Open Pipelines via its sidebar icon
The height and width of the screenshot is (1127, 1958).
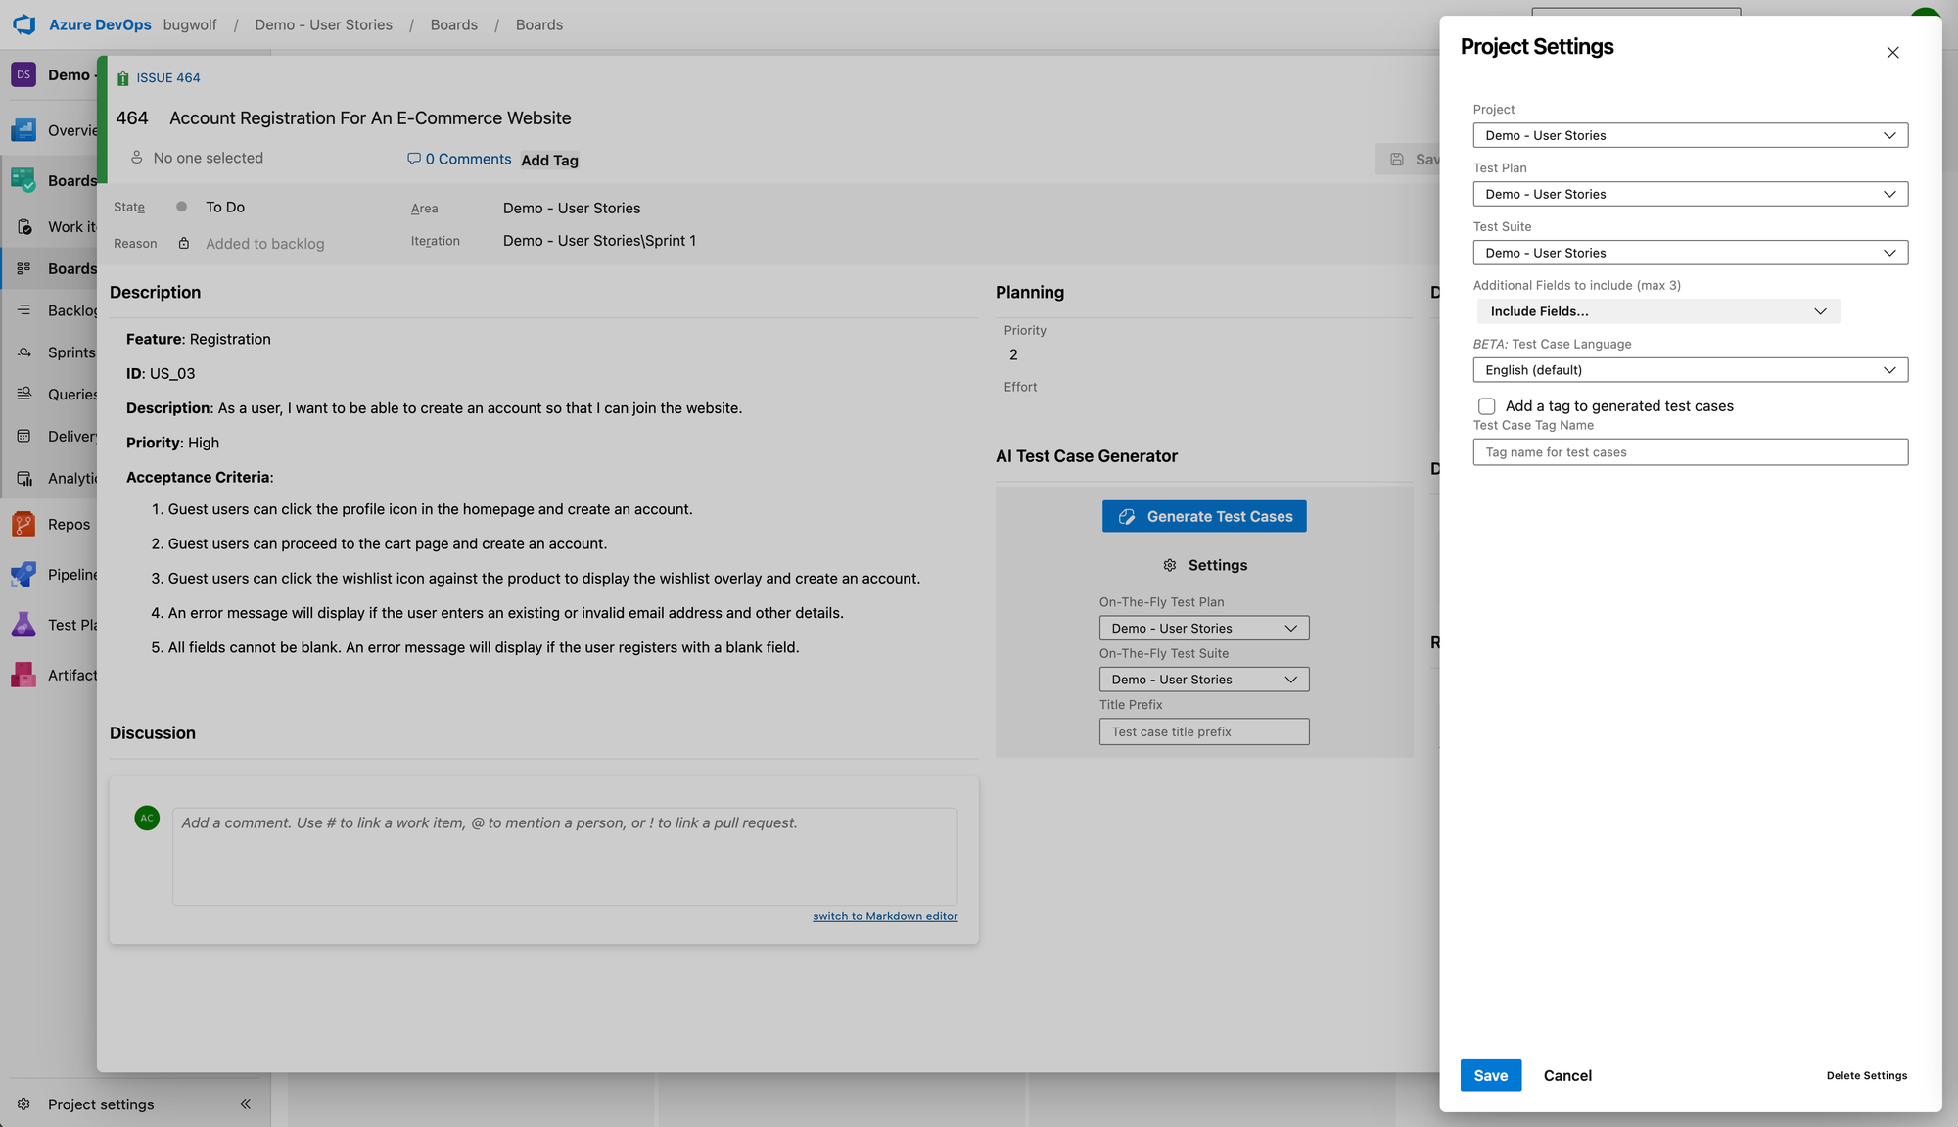click(x=23, y=574)
